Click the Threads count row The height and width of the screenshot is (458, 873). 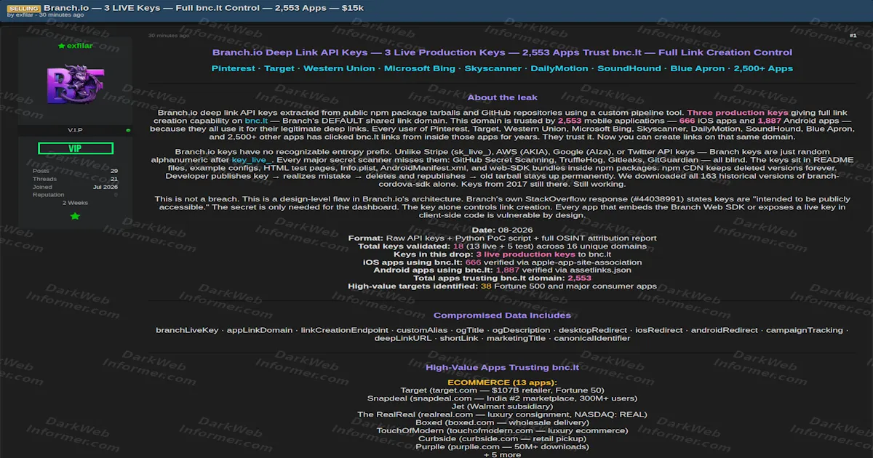[x=75, y=179]
